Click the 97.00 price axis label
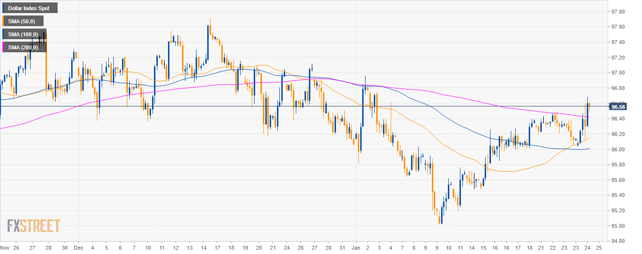 coord(617,73)
